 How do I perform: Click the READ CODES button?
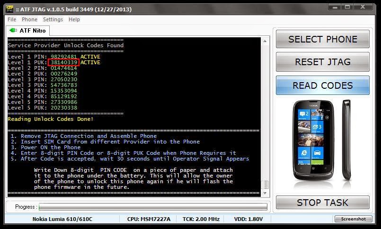tap(323, 85)
